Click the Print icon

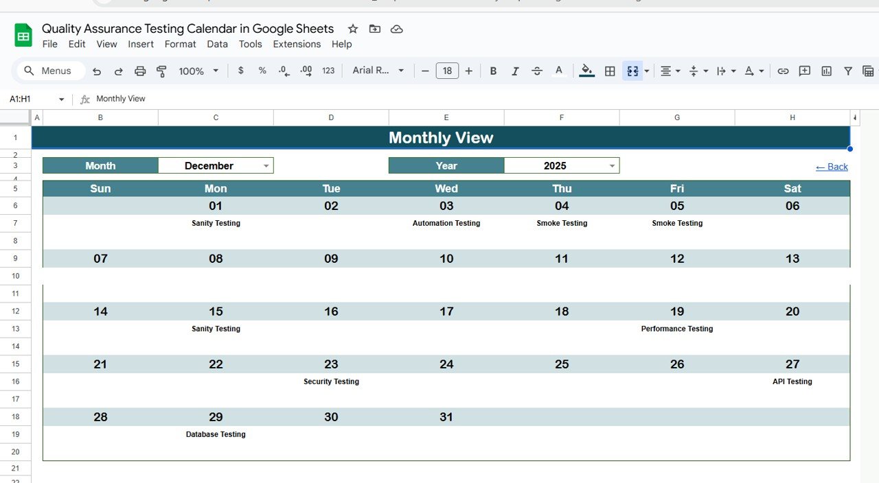pos(140,71)
